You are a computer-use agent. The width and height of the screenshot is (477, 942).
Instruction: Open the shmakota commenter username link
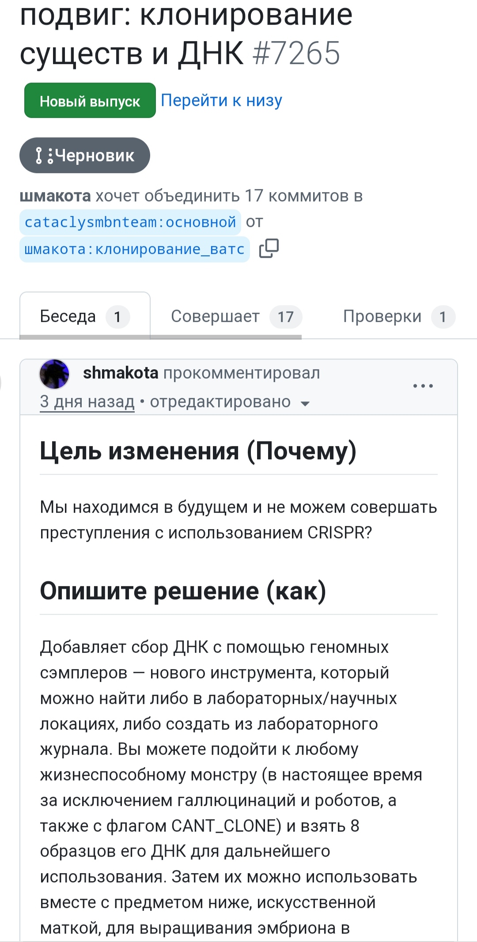(121, 373)
